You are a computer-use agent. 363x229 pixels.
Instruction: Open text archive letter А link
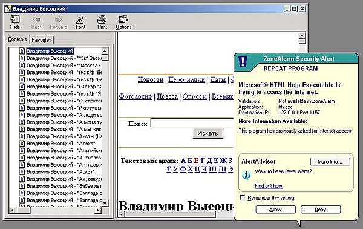183,161
